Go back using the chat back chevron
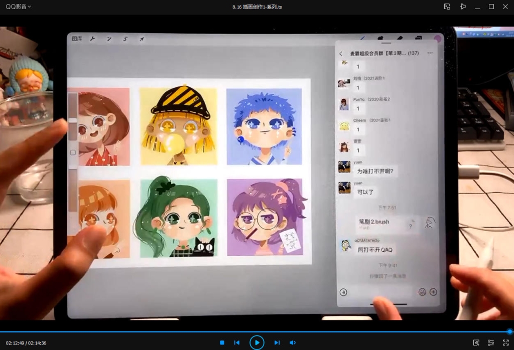This screenshot has width=514, height=350. [x=341, y=54]
